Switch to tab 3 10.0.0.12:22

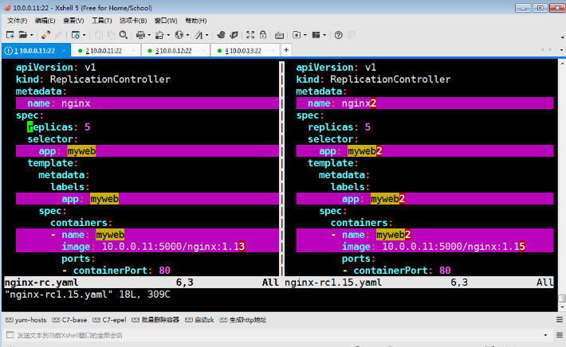(x=174, y=51)
